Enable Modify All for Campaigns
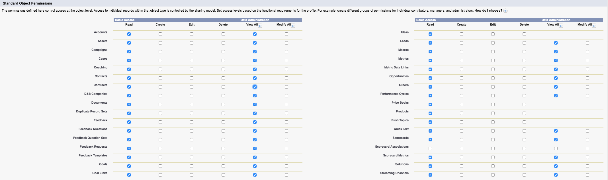This screenshot has width=608, height=180. [x=286, y=52]
